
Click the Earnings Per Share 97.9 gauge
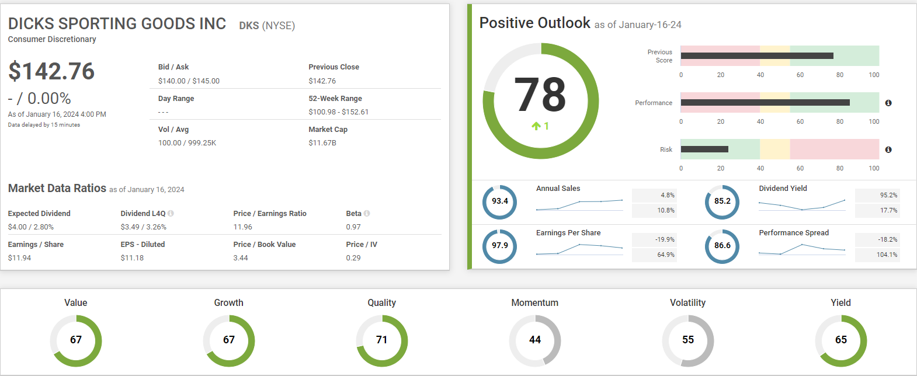pos(500,246)
